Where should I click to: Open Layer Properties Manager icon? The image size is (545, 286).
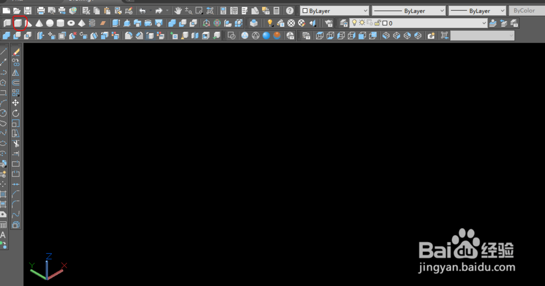(344, 23)
